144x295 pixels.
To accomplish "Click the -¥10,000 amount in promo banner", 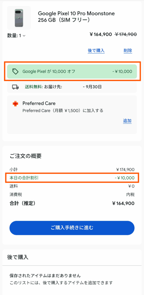I will (x=122, y=71).
